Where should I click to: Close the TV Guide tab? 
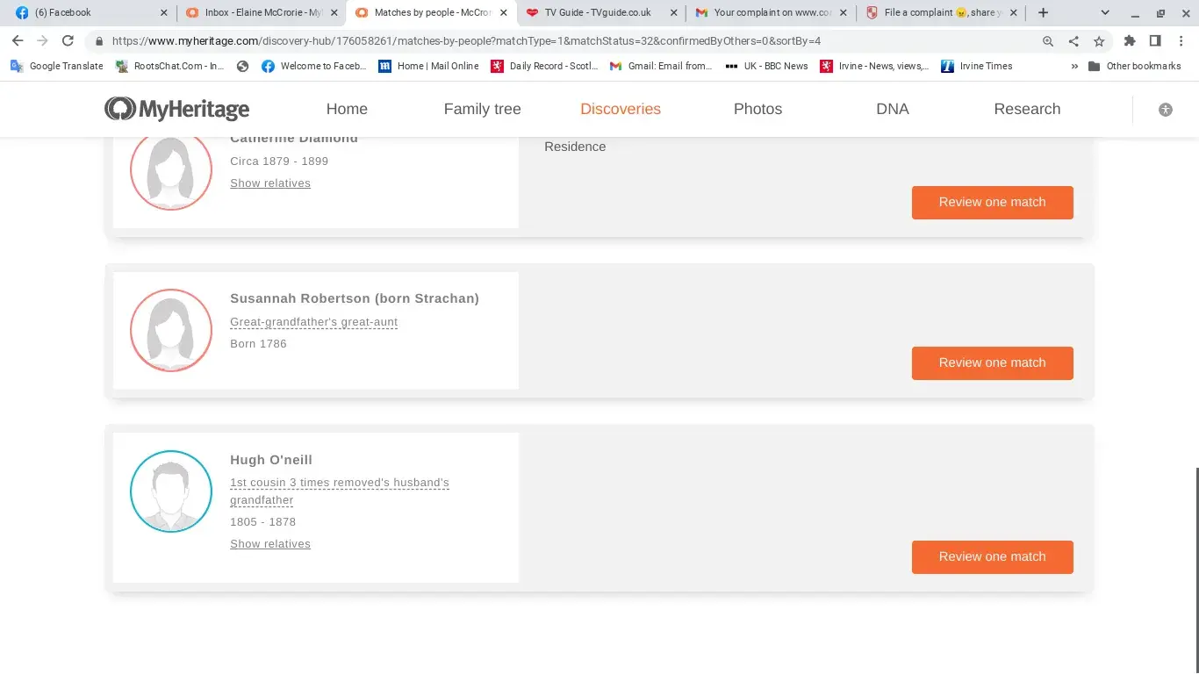673,13
